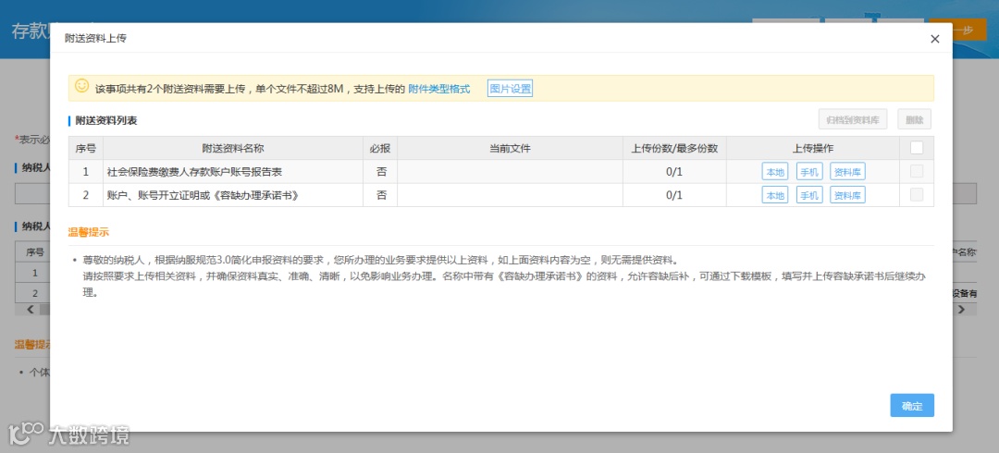The width and height of the screenshot is (999, 453).
Task: Click the 删除 button
Action: 914,119
